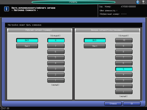
Task: Disable speaker info signal with Выкл
Action: tap(95, 46)
